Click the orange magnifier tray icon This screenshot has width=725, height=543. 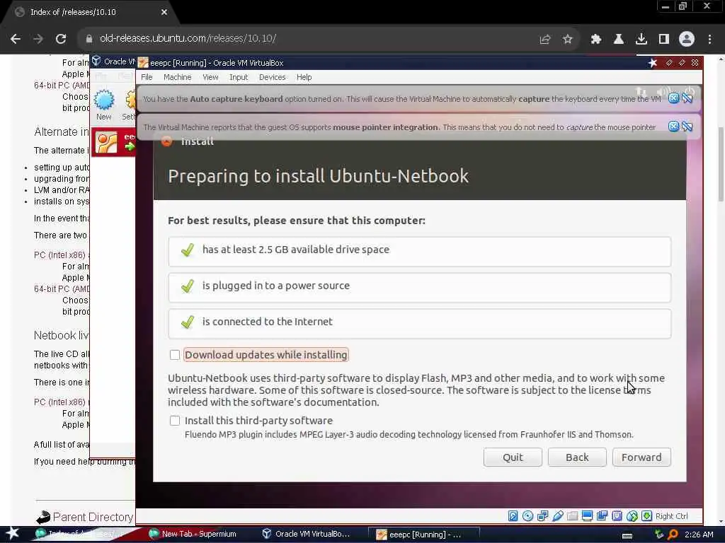673,535
